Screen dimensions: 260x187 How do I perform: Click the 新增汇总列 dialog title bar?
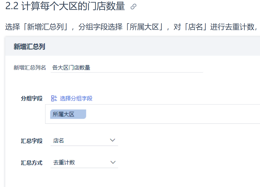133,46
